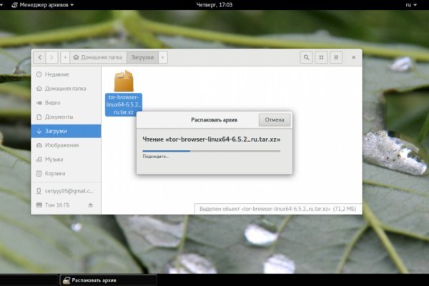
Task: Expand path bar with right chevron after Загрузки
Action: (163, 56)
